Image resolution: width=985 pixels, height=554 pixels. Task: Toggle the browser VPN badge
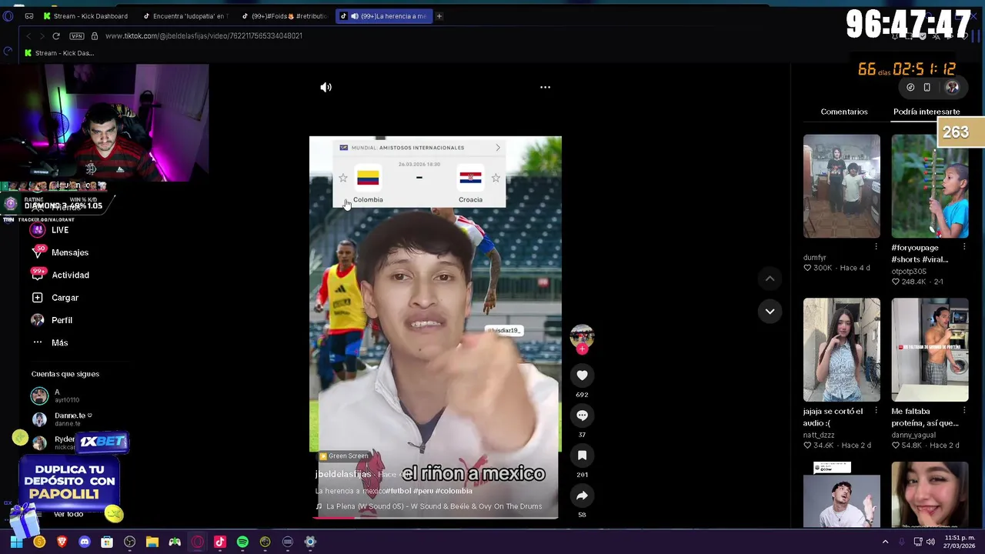click(x=76, y=36)
